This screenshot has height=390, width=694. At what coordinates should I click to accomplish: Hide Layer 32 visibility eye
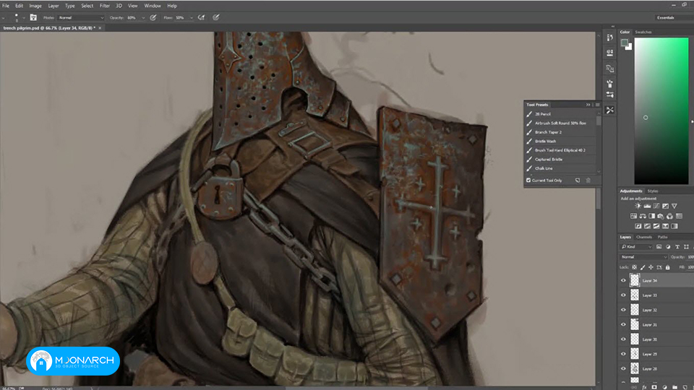[624, 310]
